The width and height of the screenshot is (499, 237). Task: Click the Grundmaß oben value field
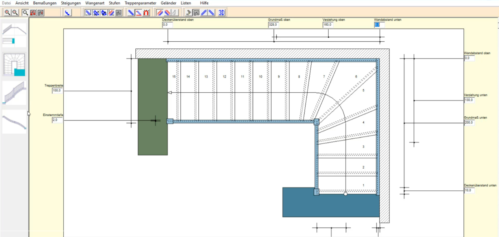(x=273, y=25)
